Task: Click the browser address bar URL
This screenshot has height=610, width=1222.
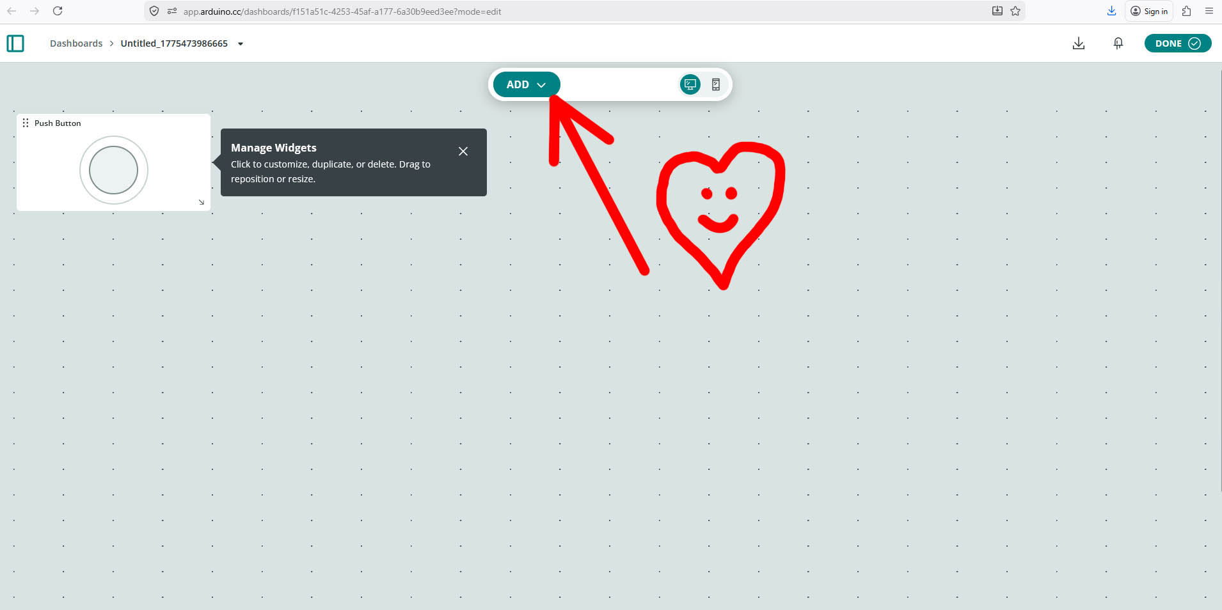Action: (x=342, y=12)
